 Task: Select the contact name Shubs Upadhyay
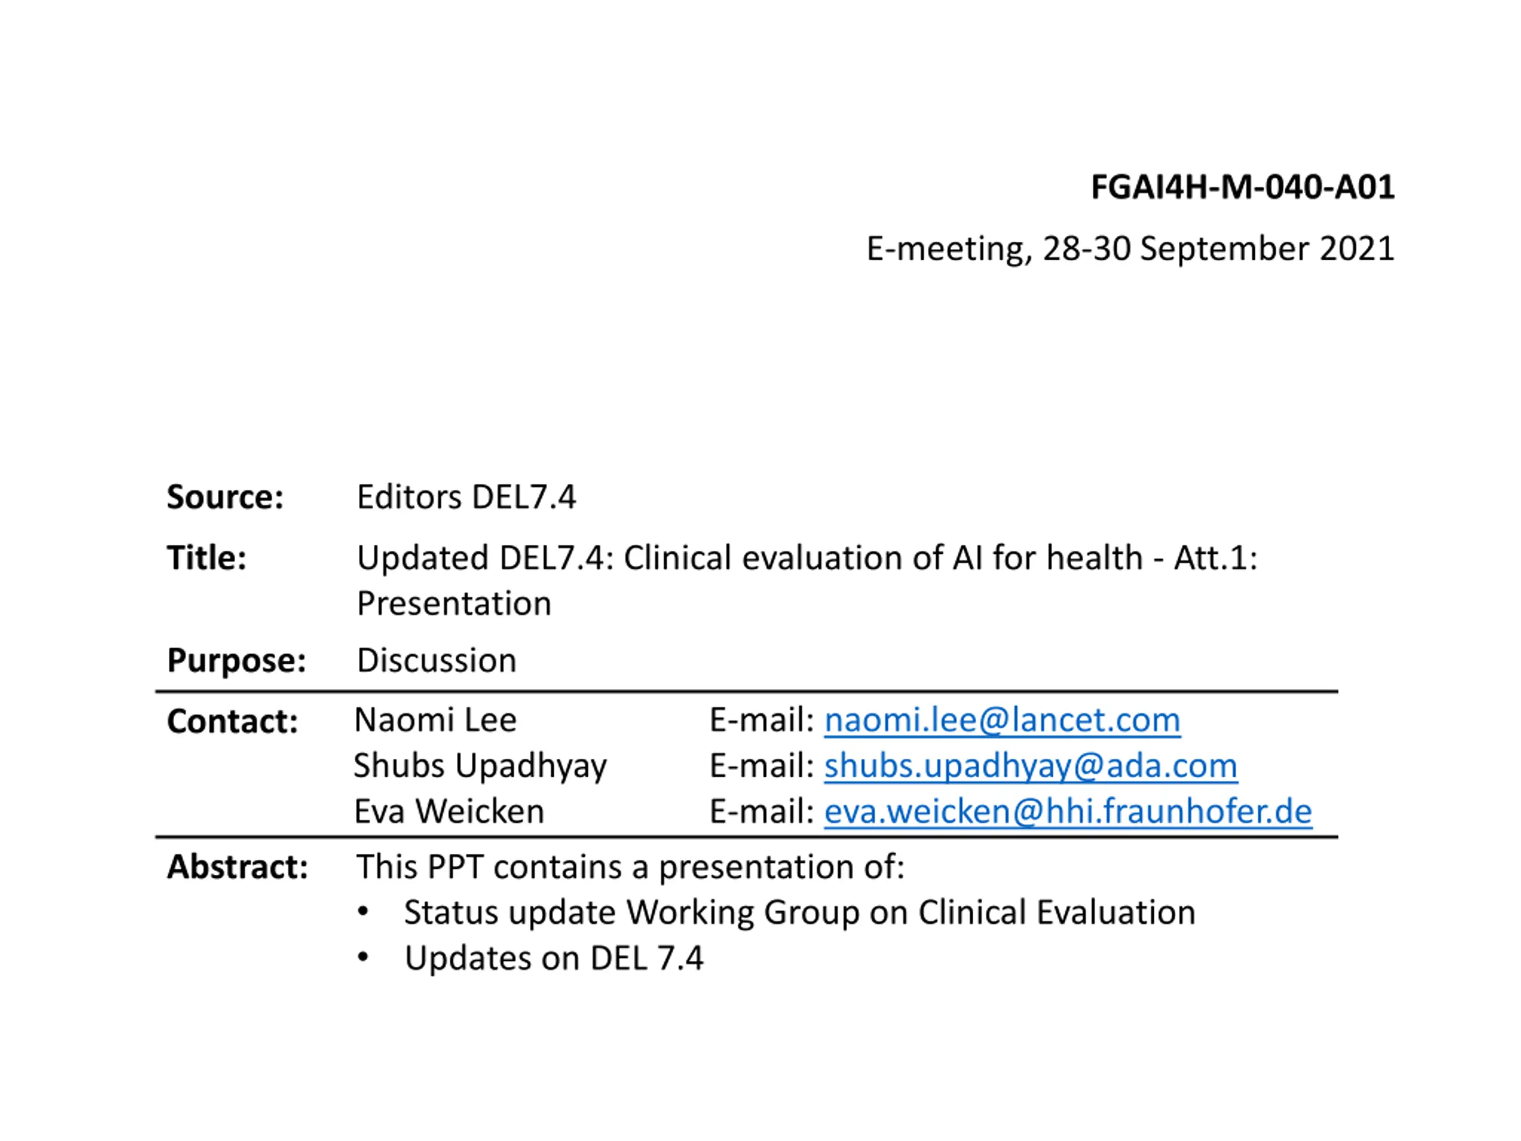pyautogui.click(x=480, y=767)
